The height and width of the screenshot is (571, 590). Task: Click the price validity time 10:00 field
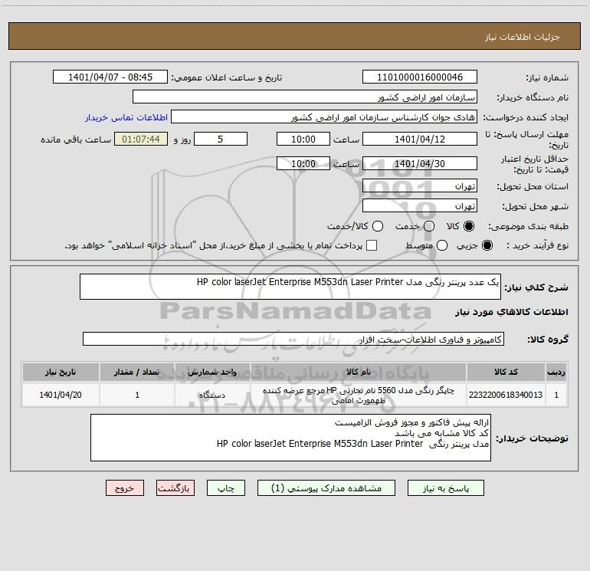(303, 163)
